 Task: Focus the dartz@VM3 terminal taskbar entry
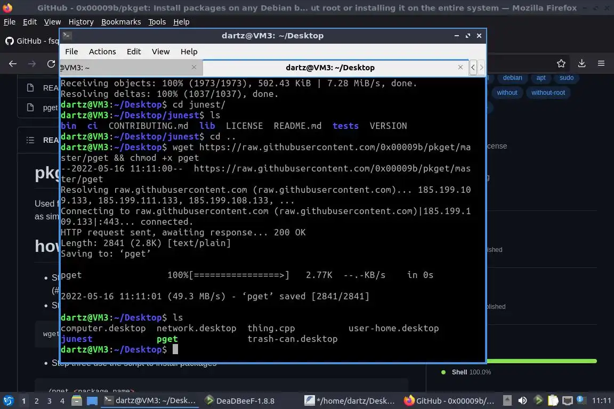pyautogui.click(x=150, y=401)
